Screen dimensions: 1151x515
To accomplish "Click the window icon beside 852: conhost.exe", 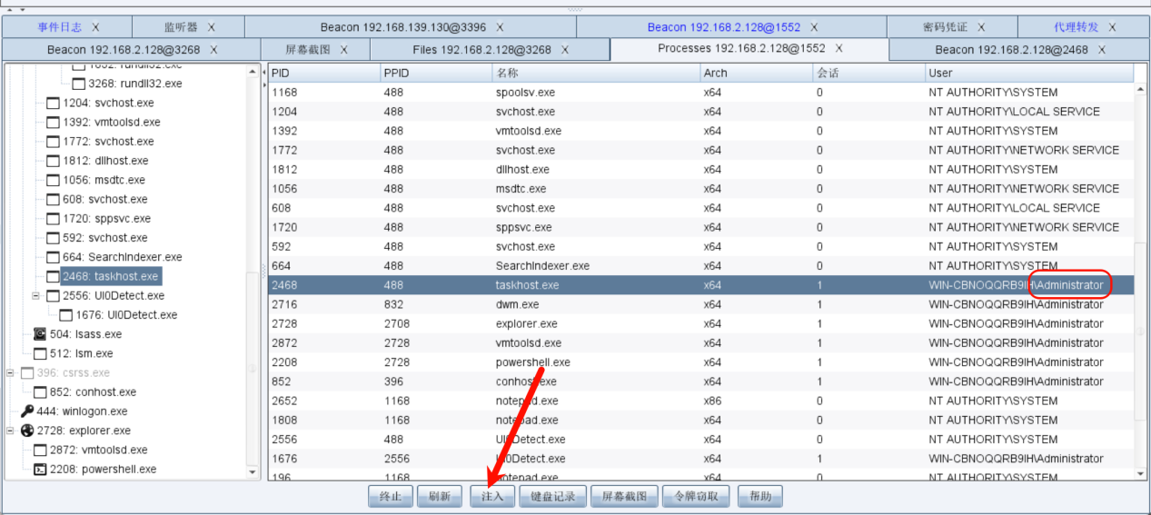I will click(40, 392).
